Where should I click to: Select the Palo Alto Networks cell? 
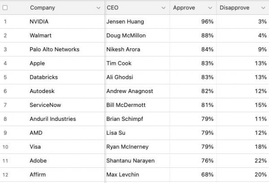pos(54,49)
